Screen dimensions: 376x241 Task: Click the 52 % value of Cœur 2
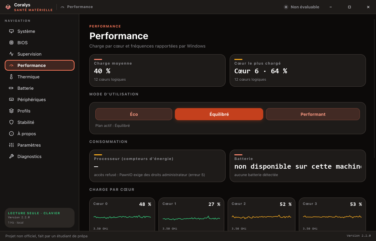pyautogui.click(x=286, y=204)
